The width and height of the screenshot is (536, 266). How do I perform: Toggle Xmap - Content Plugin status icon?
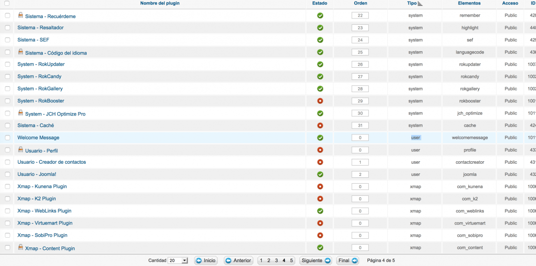click(320, 247)
